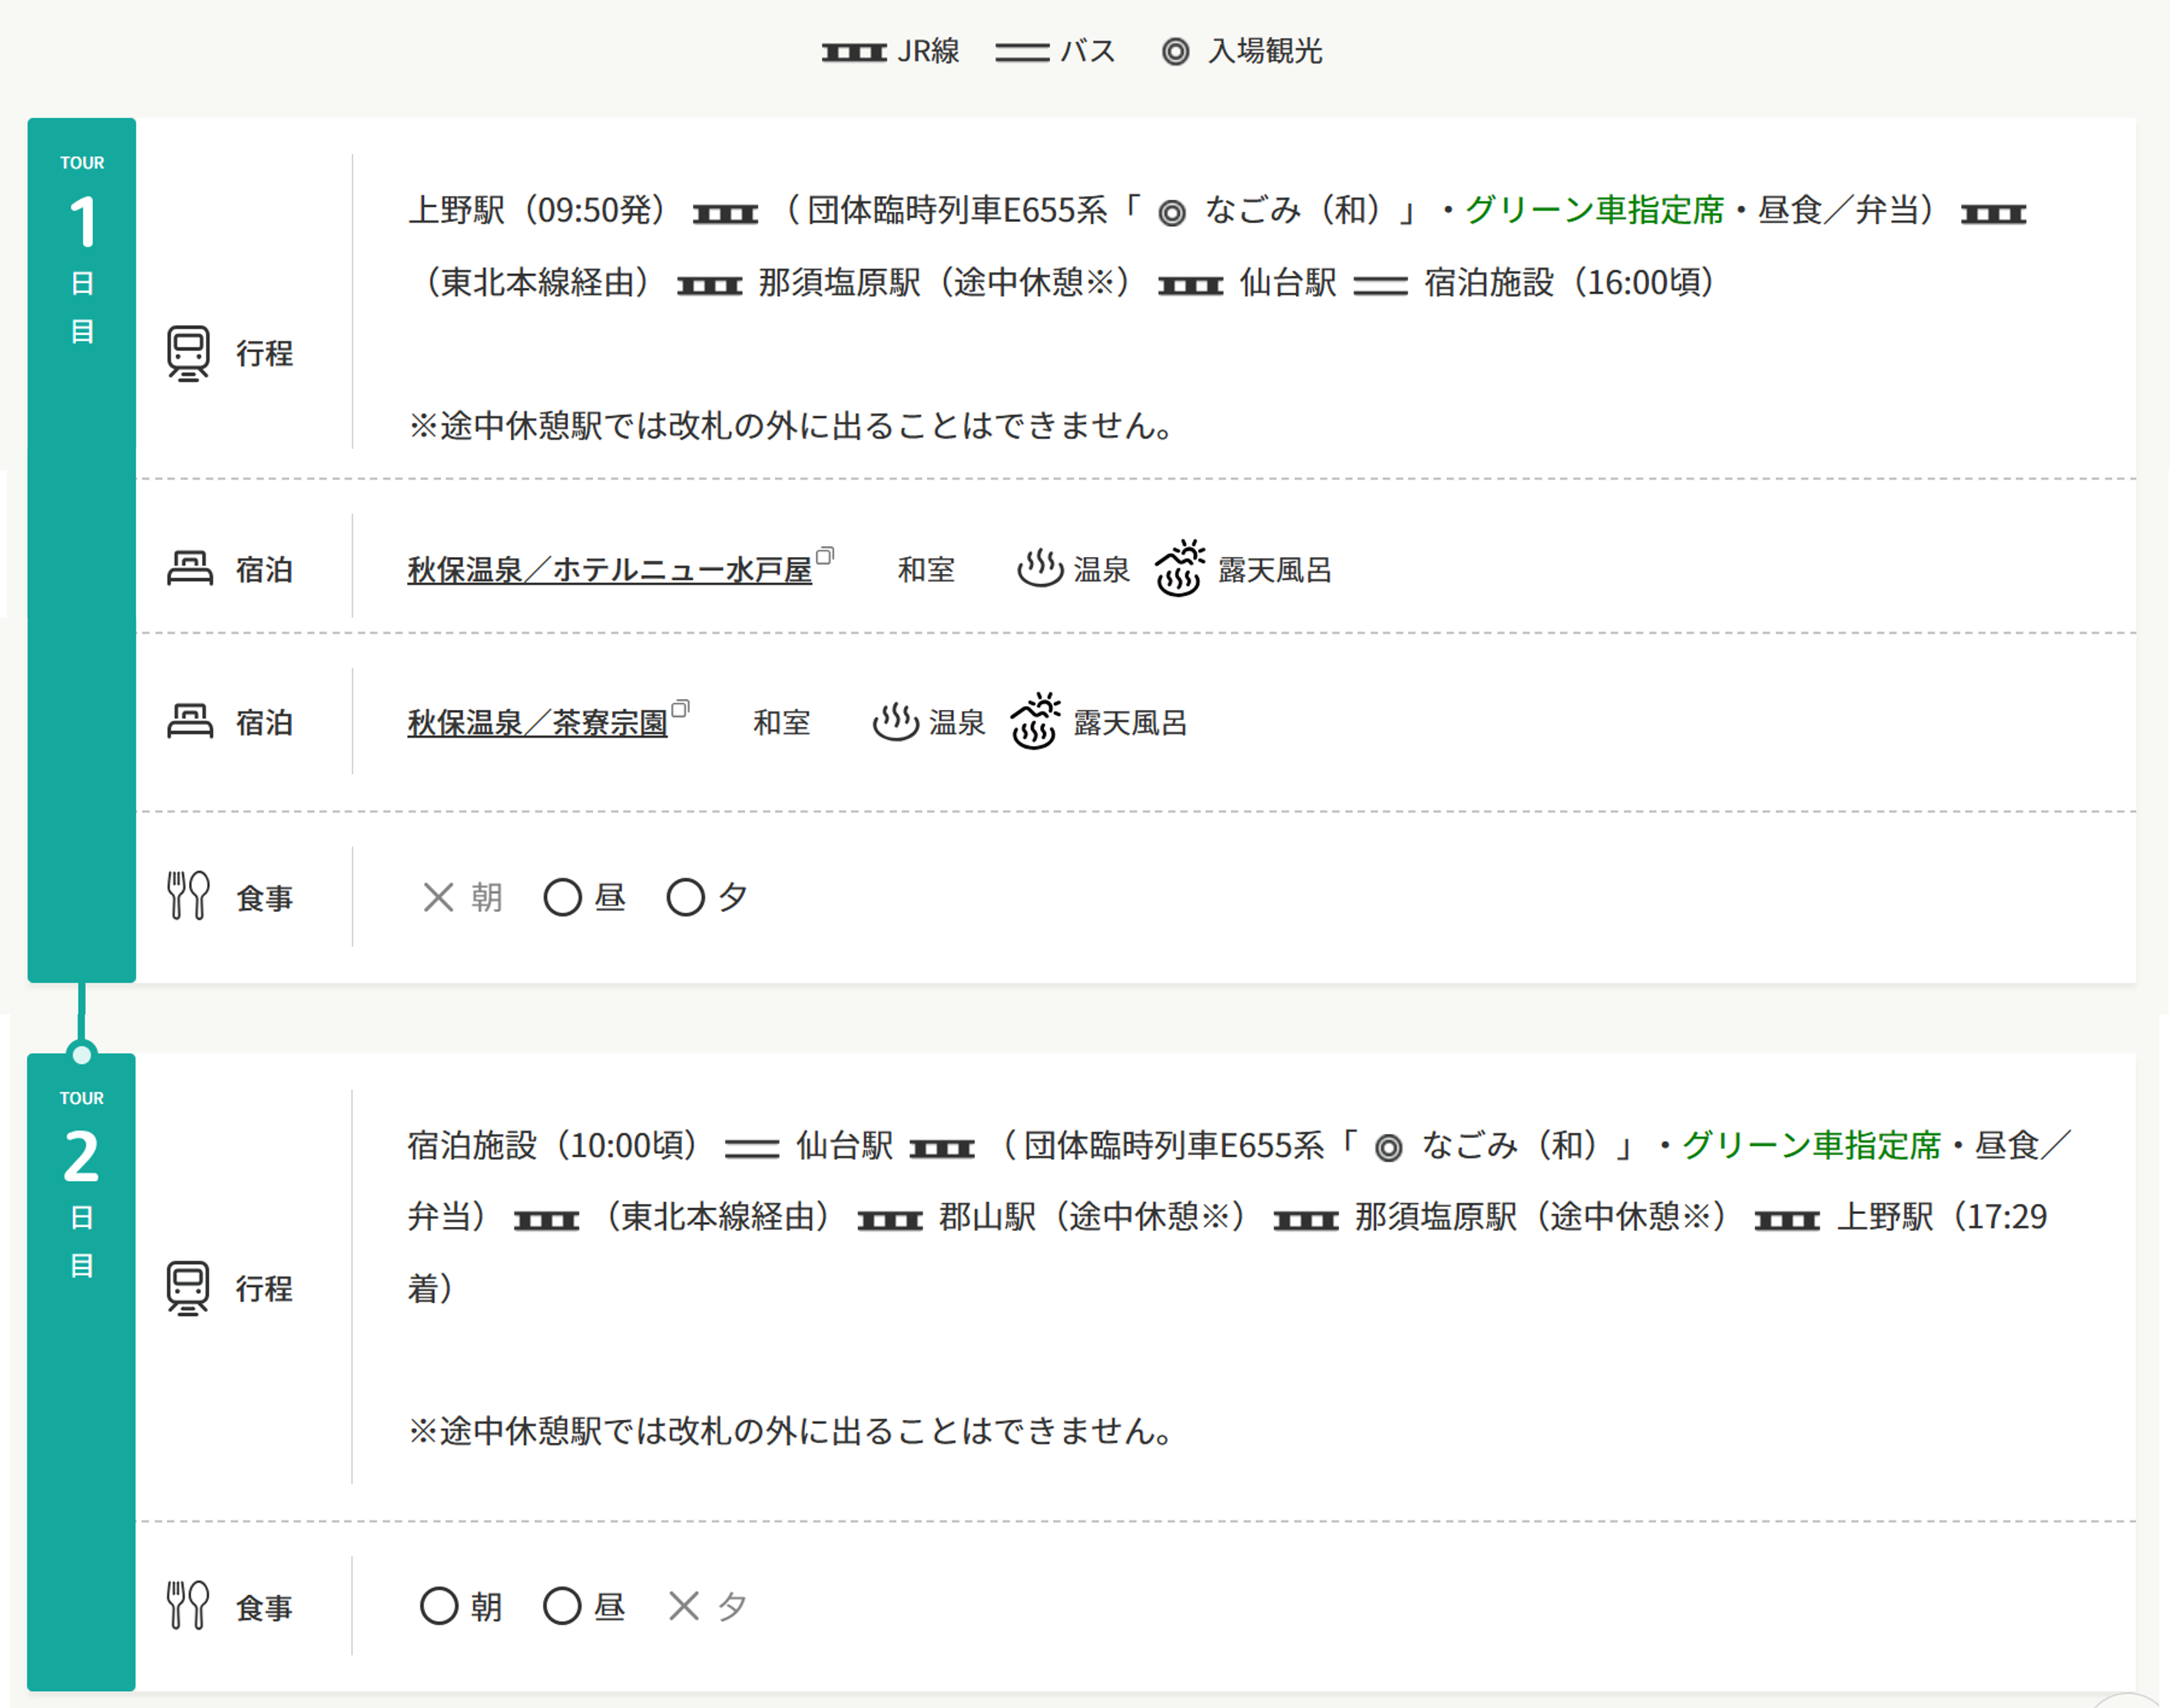Viewport: 2170px width, 1708px height.
Task: Click the 温泉 hot spring icon for ホテルニュー水戸屋
Action: pos(1039,568)
